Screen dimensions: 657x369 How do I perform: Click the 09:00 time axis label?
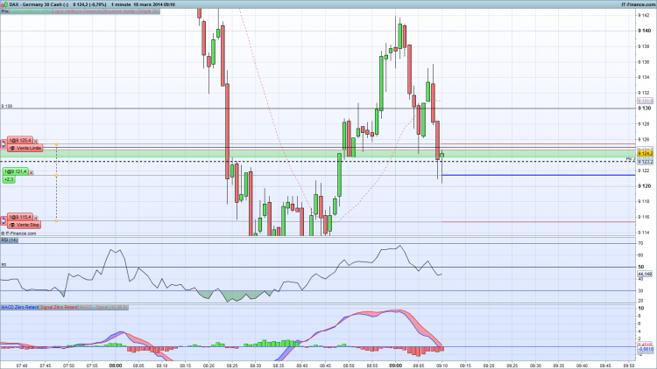coord(396,366)
